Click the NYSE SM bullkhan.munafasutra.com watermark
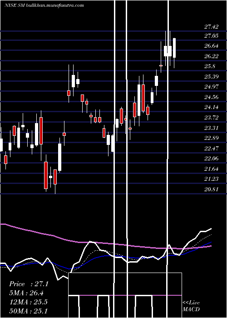 tap(44, 5)
